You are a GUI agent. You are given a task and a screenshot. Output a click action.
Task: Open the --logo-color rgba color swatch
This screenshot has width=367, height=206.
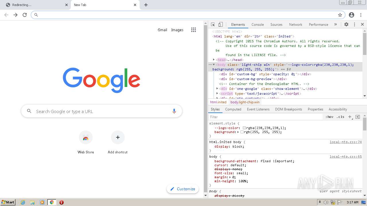point(244,128)
